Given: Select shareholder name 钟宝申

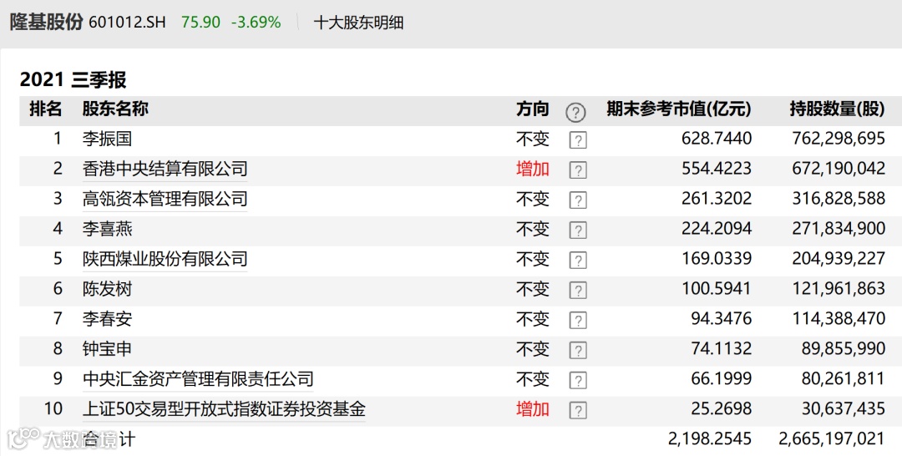Looking at the screenshot, I should (x=107, y=348).
